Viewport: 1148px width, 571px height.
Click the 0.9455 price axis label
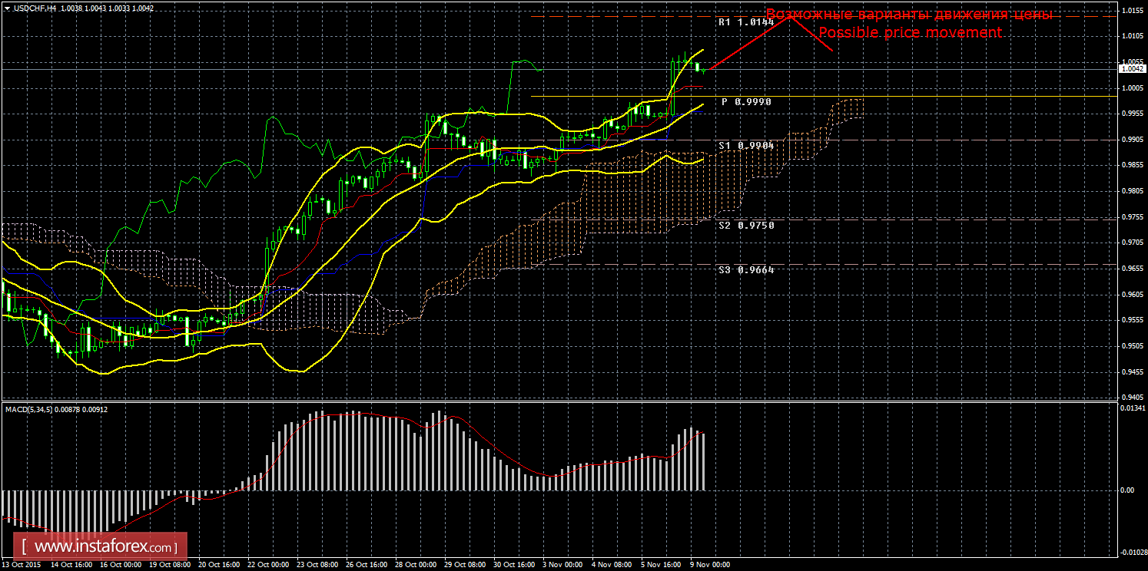[x=1133, y=373]
